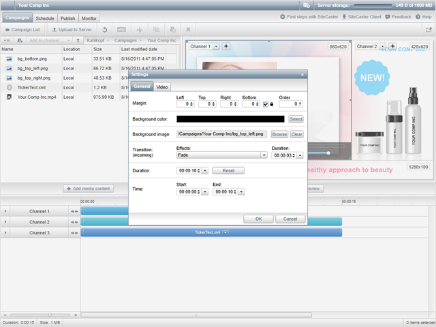Toggle the linked margins checkbox
The height and width of the screenshot is (327, 436).
[x=265, y=104]
